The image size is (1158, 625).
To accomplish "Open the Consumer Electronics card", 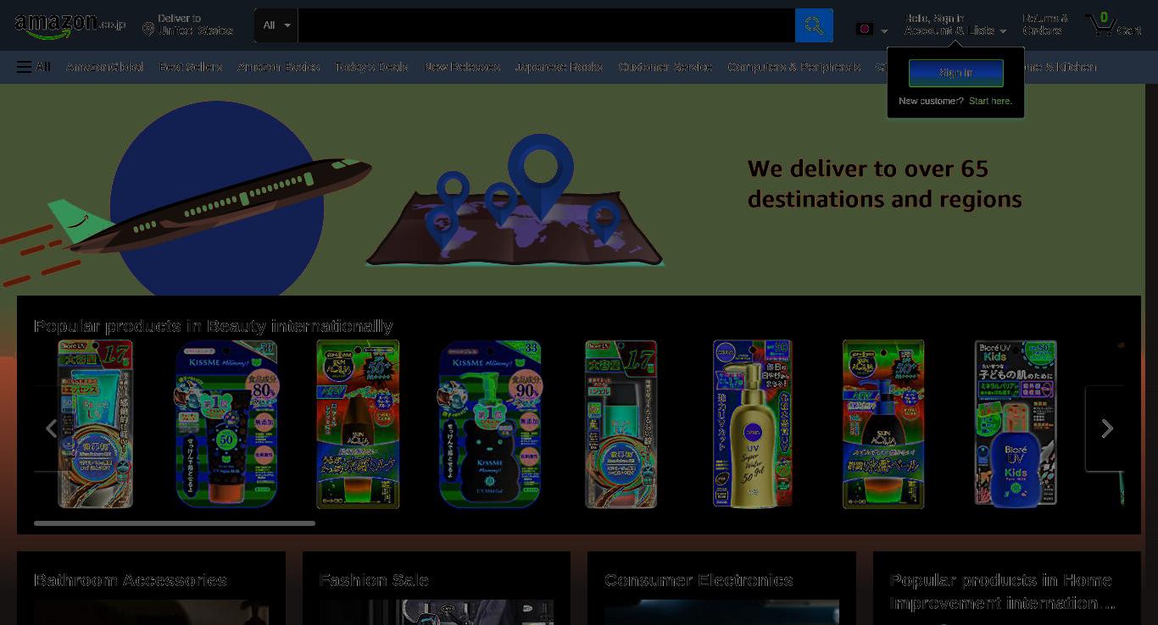I will 721,589.
